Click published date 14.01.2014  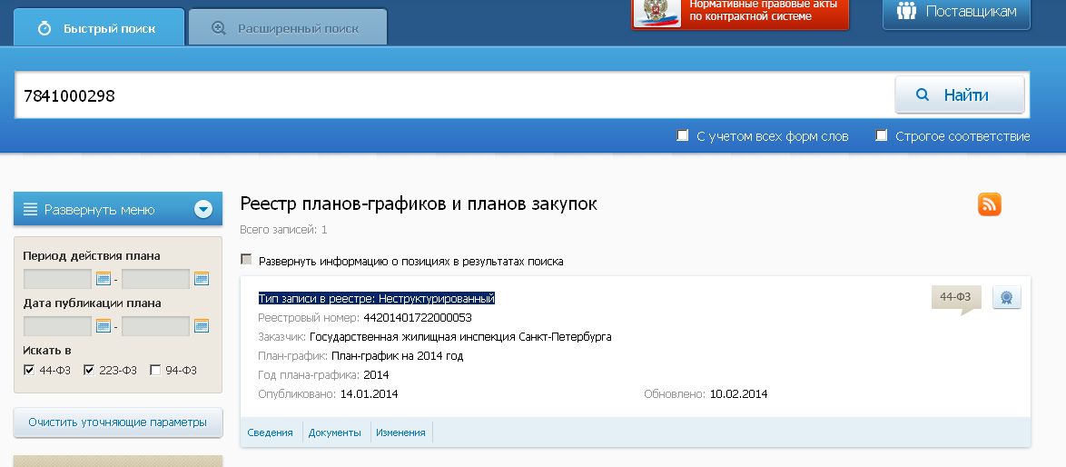[x=370, y=393]
